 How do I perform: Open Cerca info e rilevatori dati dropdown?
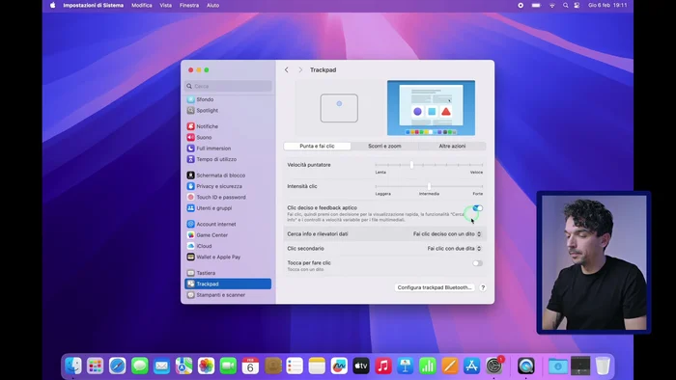click(447, 234)
